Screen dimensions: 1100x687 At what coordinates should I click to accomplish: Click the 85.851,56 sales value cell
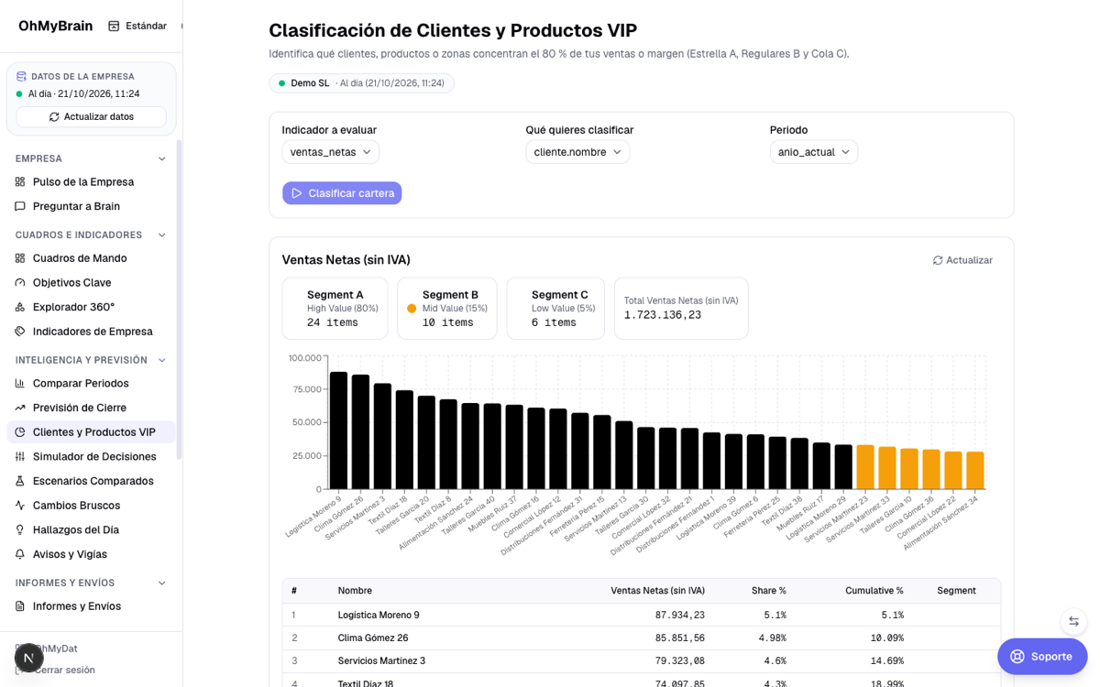[x=679, y=638]
